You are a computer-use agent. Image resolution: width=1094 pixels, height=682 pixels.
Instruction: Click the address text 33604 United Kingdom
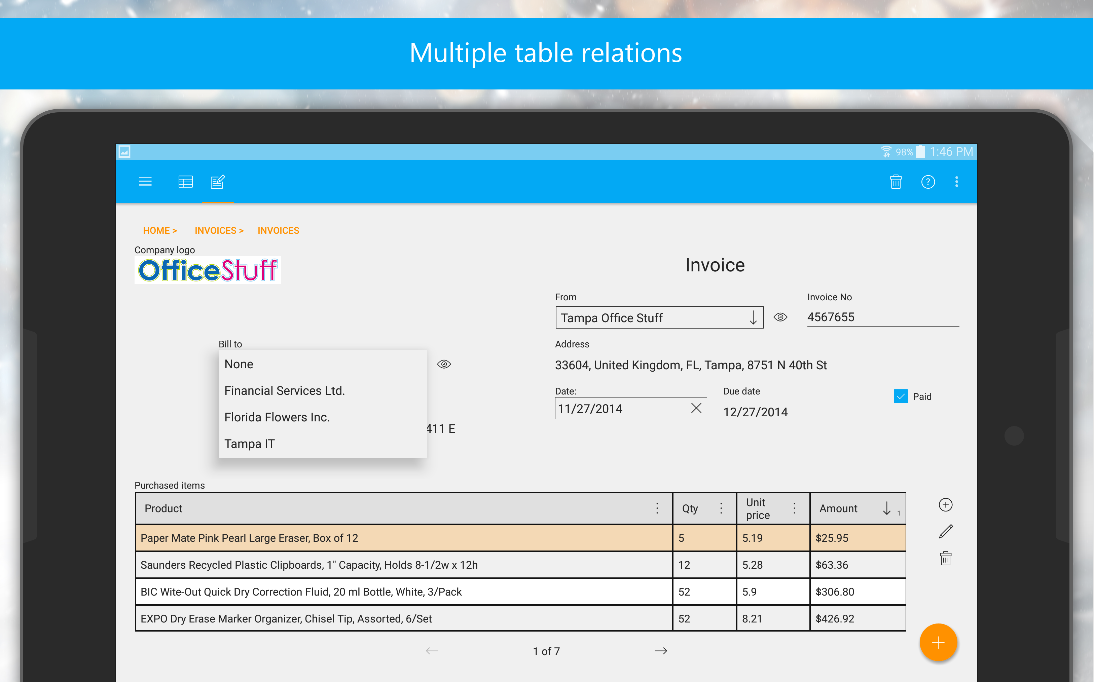tap(691, 365)
